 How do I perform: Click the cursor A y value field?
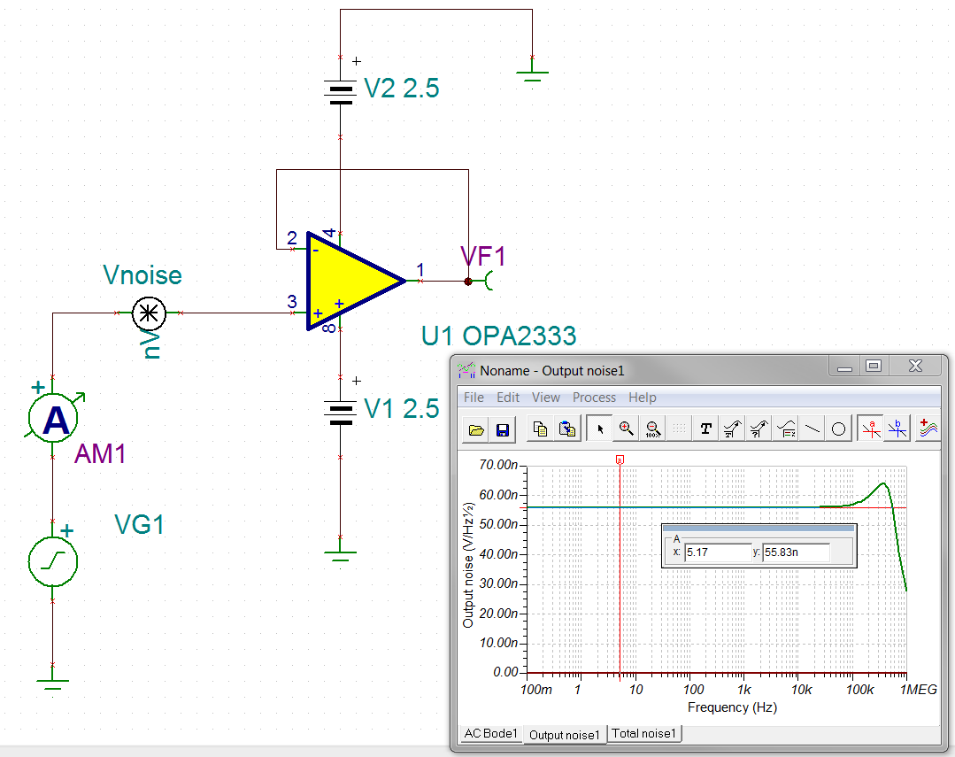796,552
